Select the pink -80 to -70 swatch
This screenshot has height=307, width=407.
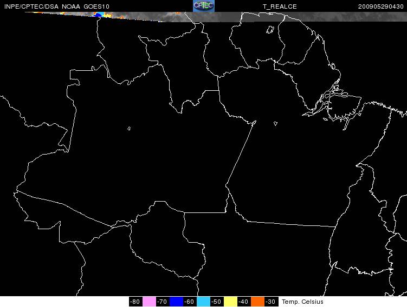click(149, 302)
